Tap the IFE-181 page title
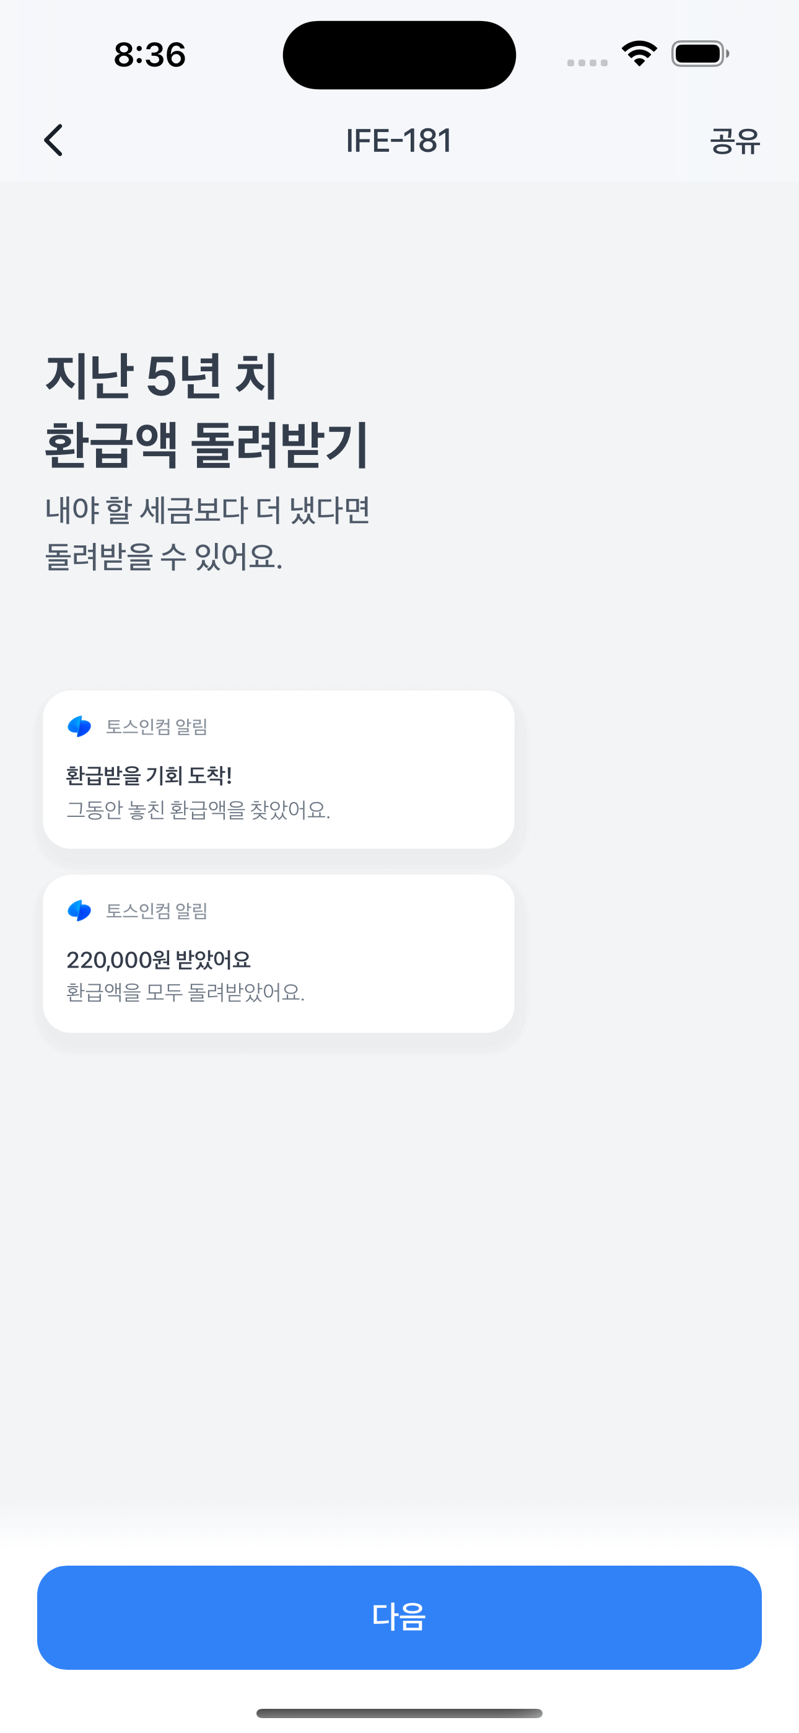 399,141
